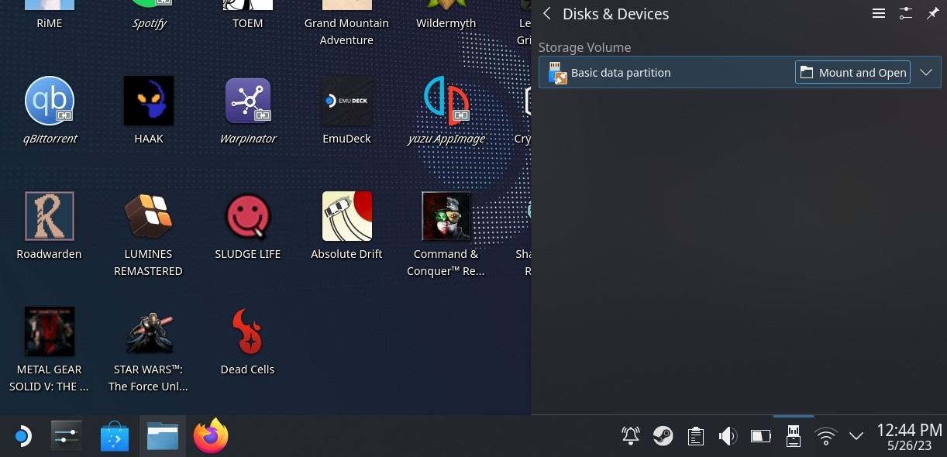The height and width of the screenshot is (457, 947).
Task: Expand the Basic data partition details chevron
Action: tap(926, 73)
